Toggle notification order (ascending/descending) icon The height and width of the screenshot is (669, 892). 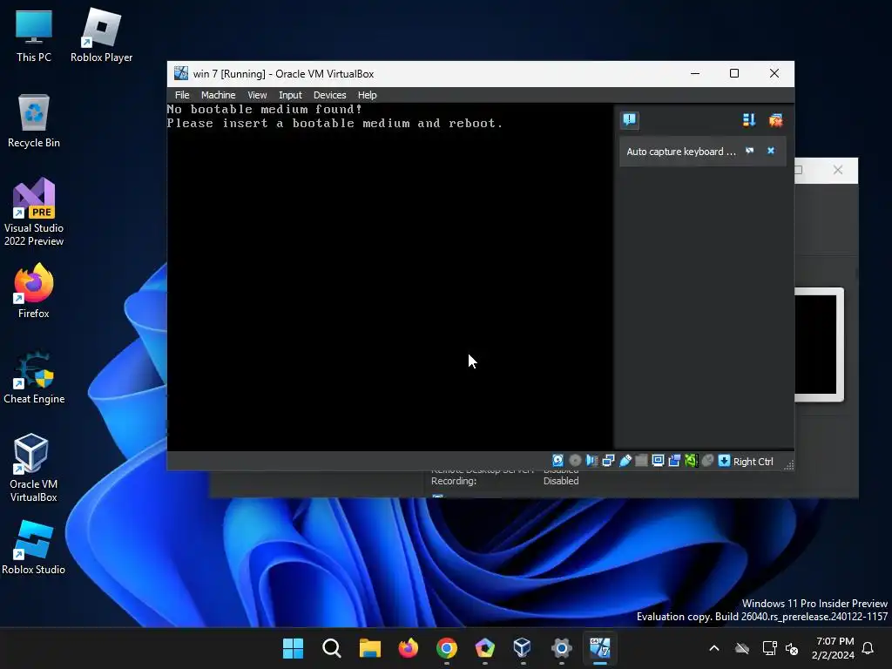748,120
